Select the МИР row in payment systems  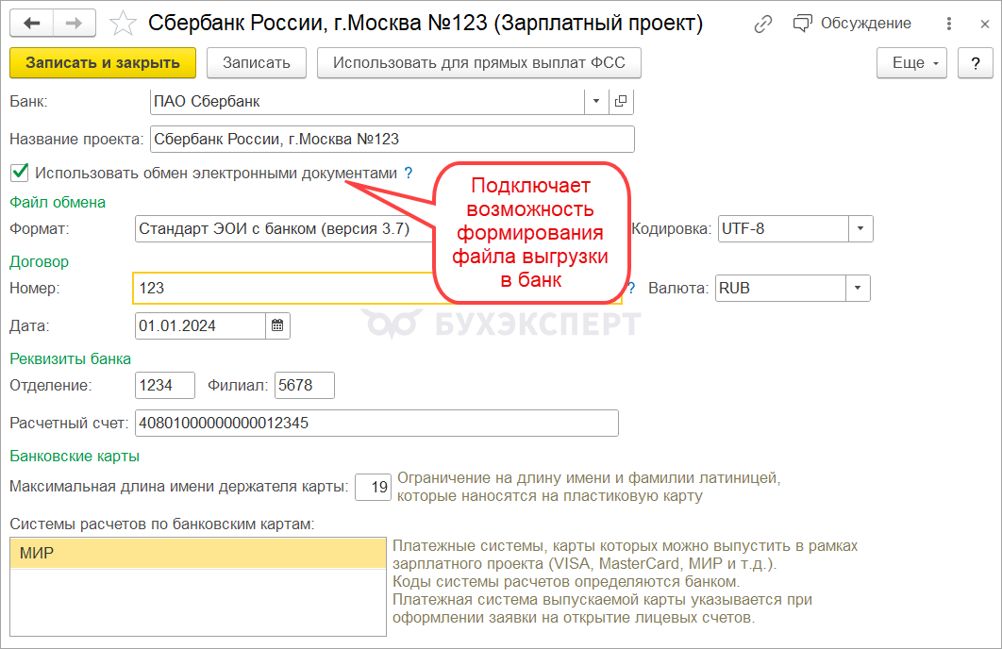point(198,553)
